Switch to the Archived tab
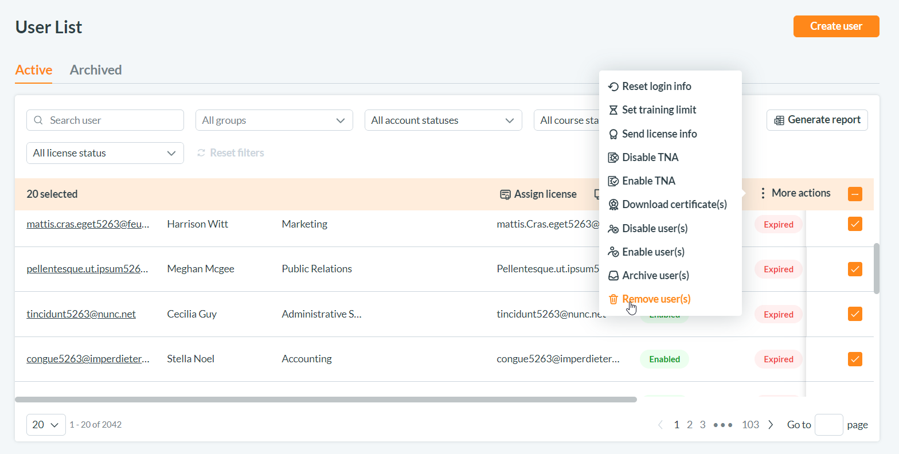Screen dimensions: 899x454 [x=96, y=70]
